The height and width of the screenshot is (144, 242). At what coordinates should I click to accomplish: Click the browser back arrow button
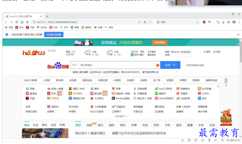coord(6,22)
